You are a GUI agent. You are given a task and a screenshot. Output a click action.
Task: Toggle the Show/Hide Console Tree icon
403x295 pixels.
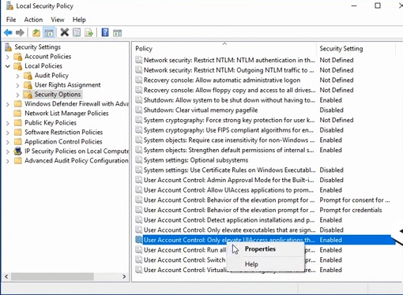click(x=49, y=33)
